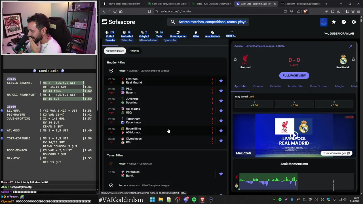Open the Voleybol sport category
This screenshot has width=363, height=204.
(144, 34)
